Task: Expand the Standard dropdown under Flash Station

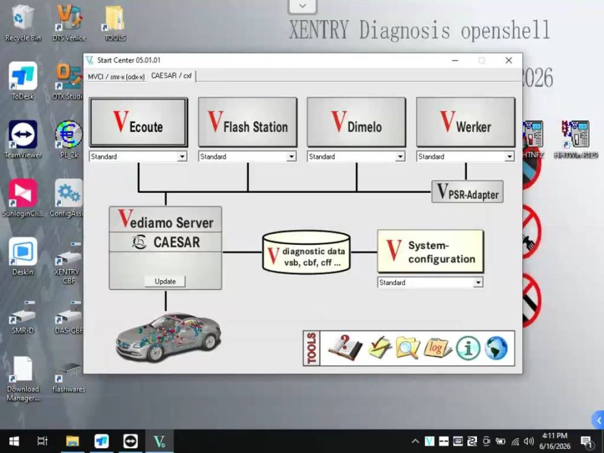Action: [291, 156]
